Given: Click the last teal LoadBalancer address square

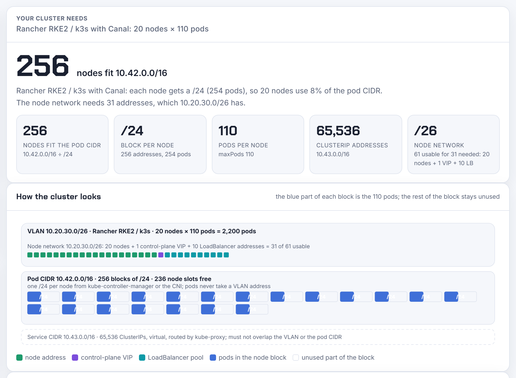Looking at the screenshot, I should [226, 255].
